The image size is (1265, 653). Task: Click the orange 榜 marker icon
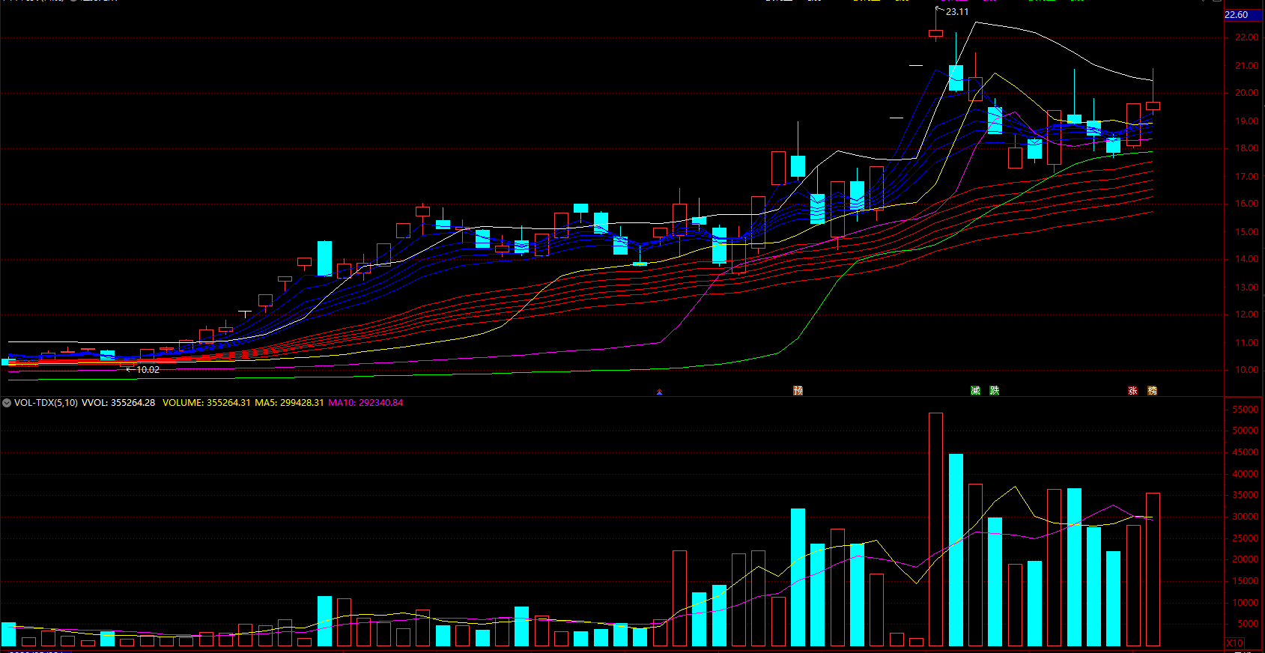click(1152, 390)
